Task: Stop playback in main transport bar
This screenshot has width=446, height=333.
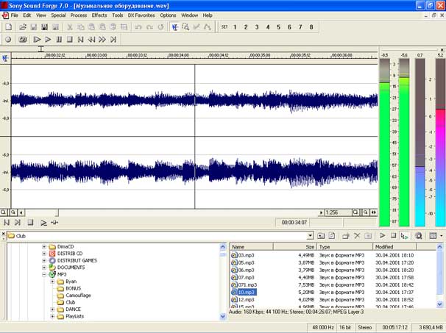Action: [70, 40]
